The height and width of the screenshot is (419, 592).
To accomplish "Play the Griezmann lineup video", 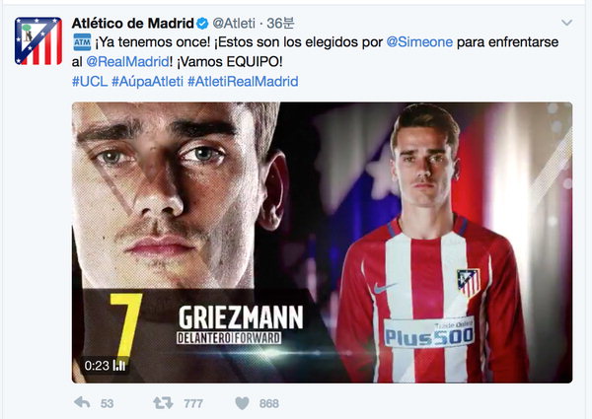I will (x=322, y=243).
